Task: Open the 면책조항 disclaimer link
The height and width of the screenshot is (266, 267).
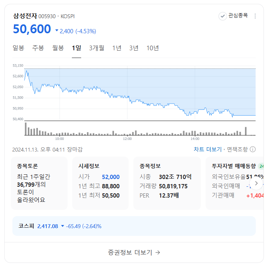Action: tap(237, 150)
